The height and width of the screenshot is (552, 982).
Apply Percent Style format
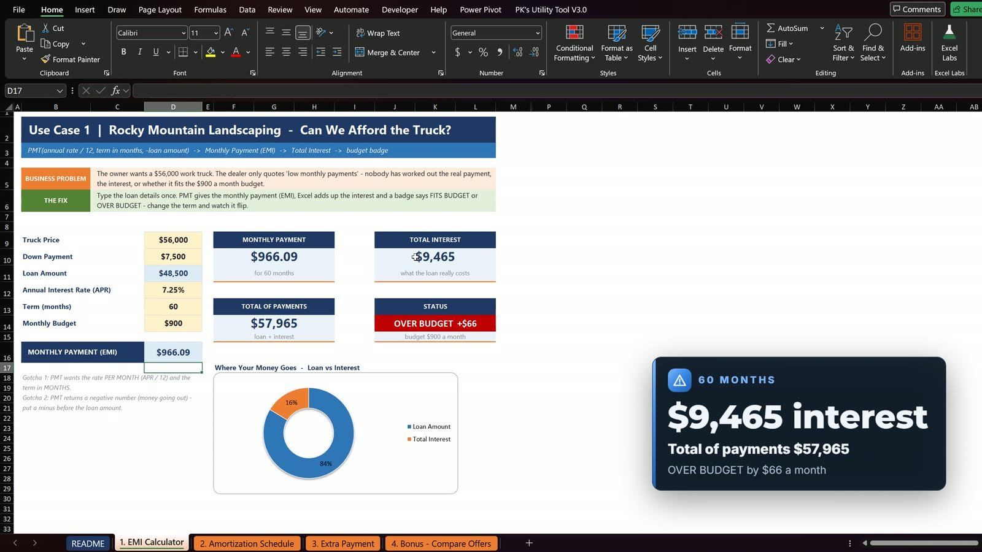(483, 52)
